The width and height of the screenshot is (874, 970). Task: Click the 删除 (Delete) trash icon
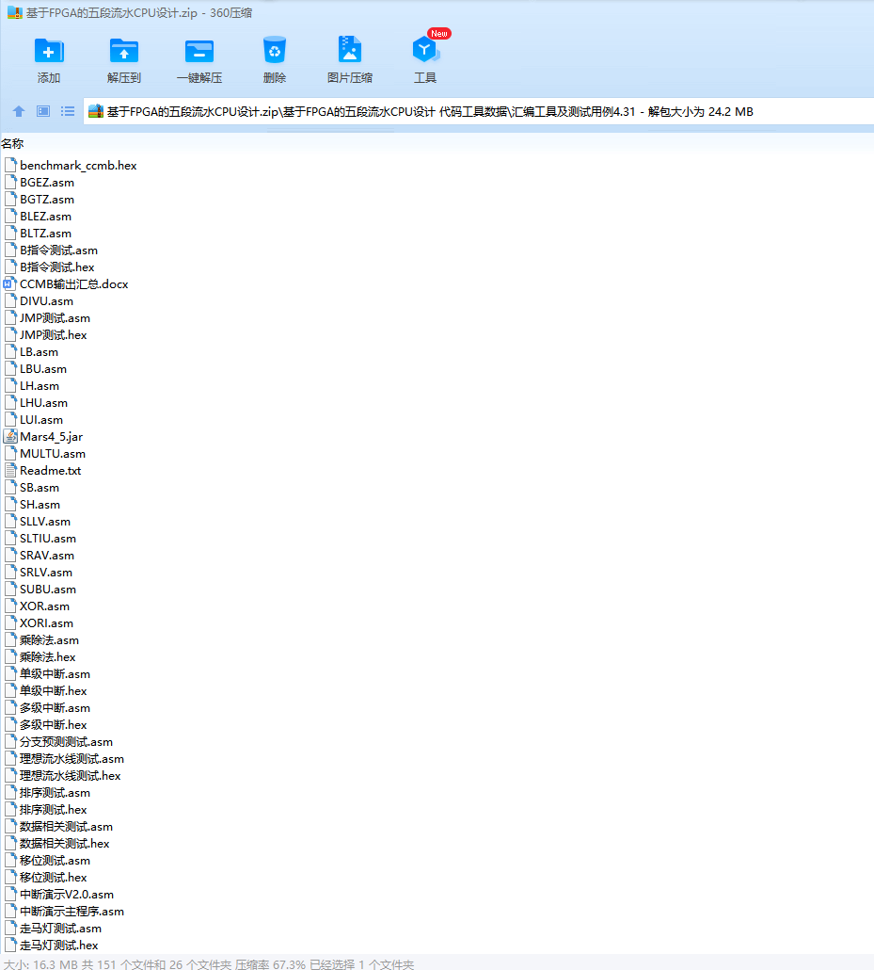275,50
